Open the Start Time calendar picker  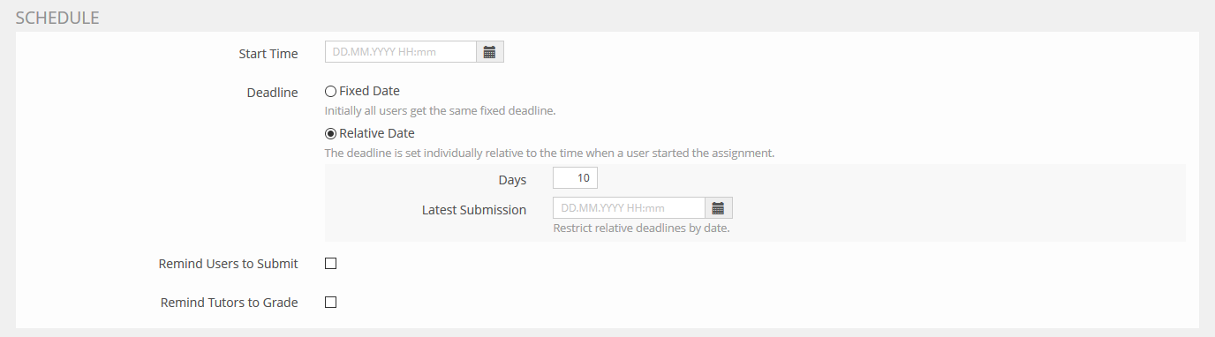pos(490,52)
